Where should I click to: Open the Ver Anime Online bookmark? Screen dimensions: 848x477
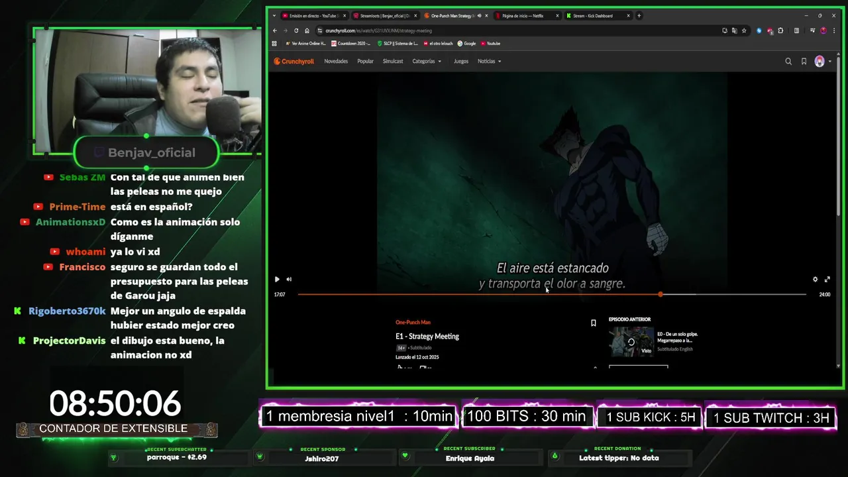(x=305, y=44)
